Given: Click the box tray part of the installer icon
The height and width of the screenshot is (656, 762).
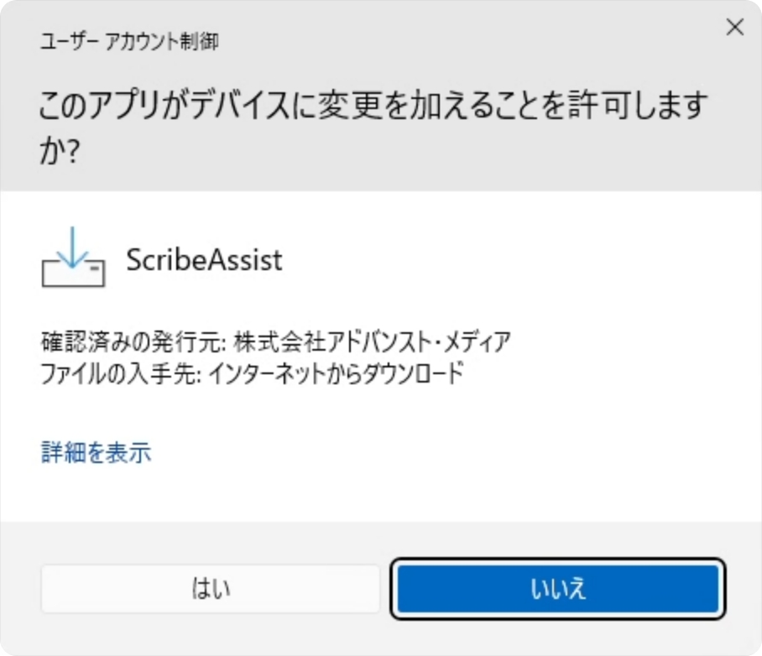Looking at the screenshot, I should (x=74, y=273).
